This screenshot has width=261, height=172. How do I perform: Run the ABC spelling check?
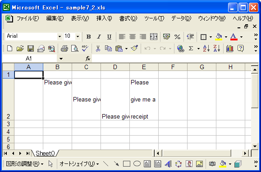pyautogui.click(x=85, y=49)
